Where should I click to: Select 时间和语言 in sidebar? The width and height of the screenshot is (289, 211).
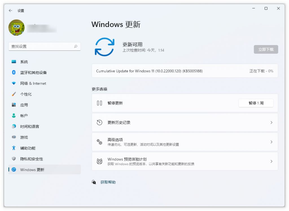coord(30,126)
